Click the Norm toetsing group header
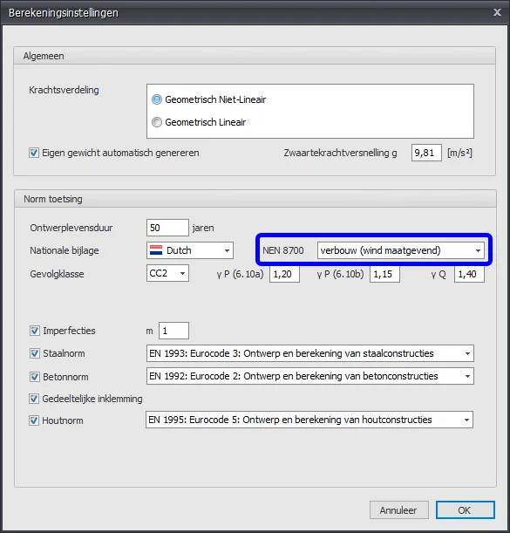Screen dimensions: 510x533 pos(255,199)
